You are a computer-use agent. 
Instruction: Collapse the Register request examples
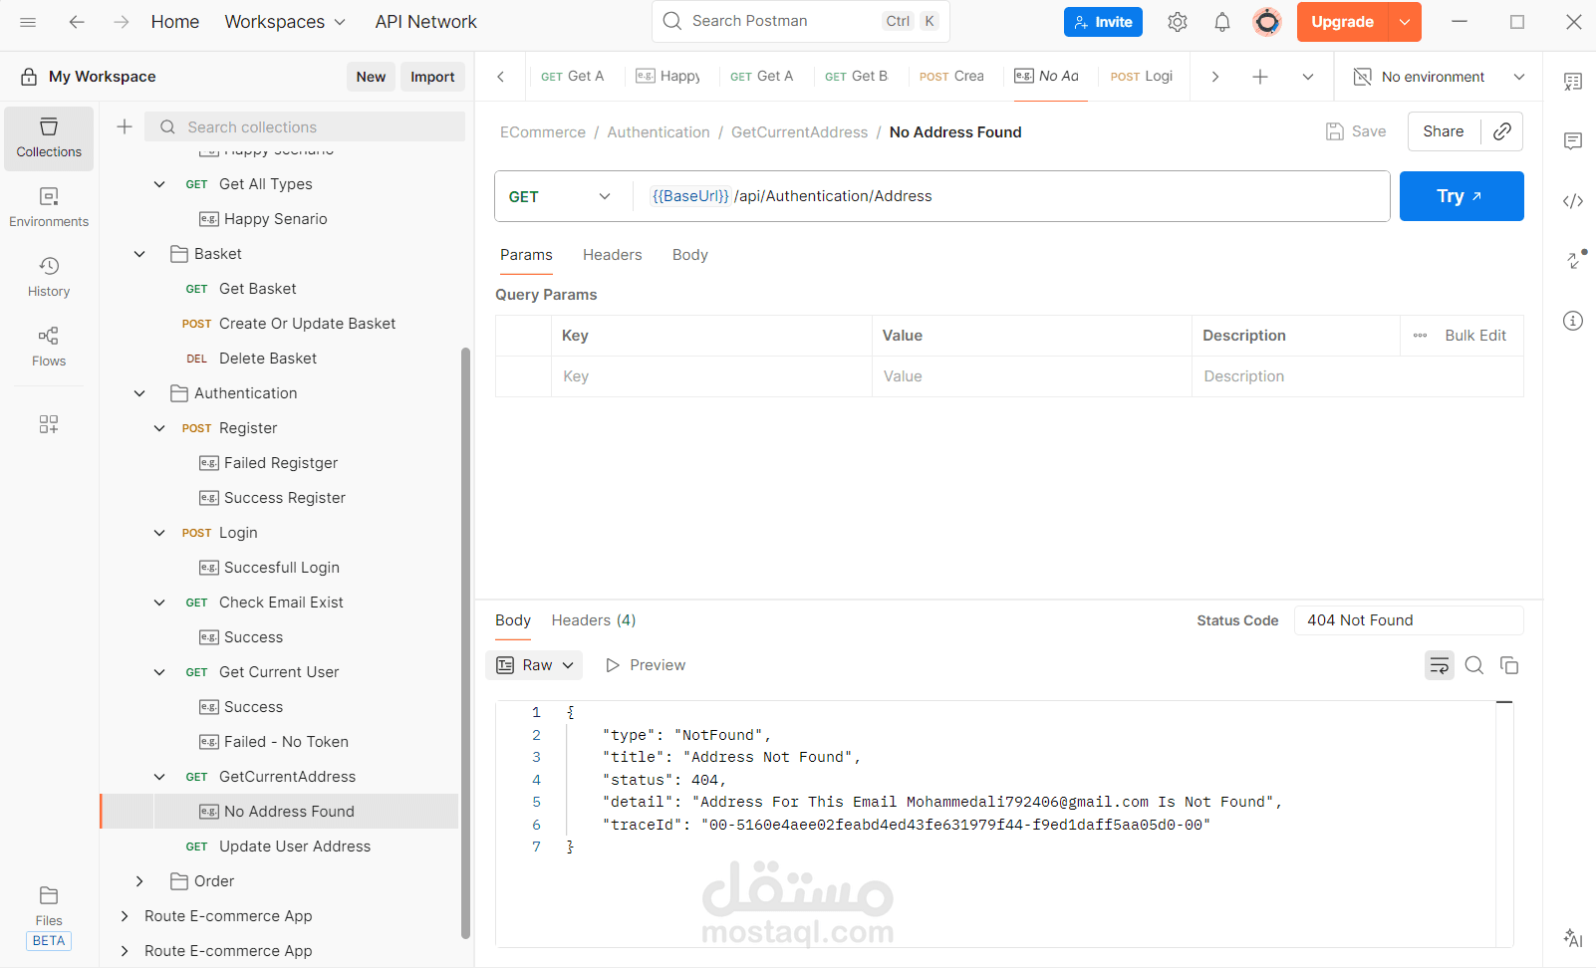coord(159,428)
